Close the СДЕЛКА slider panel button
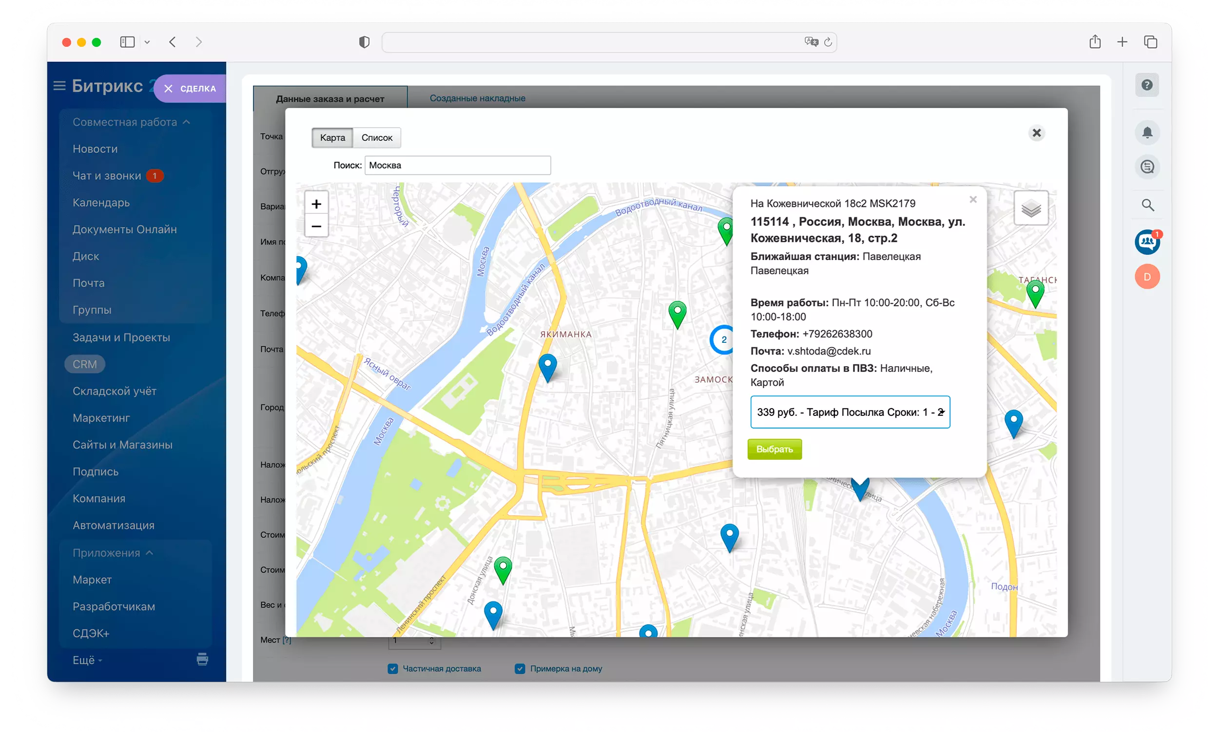 point(168,89)
